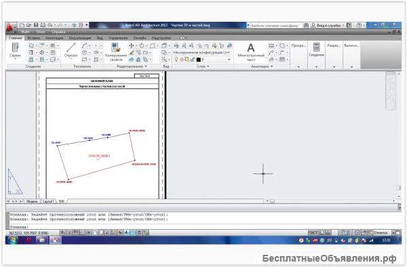This screenshot has height=267, width=407.
Task: Expand the Сервис button dropdown arrow
Action: pos(15,59)
